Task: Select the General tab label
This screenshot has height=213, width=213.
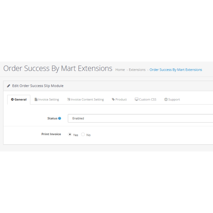Action: [x=21, y=100]
